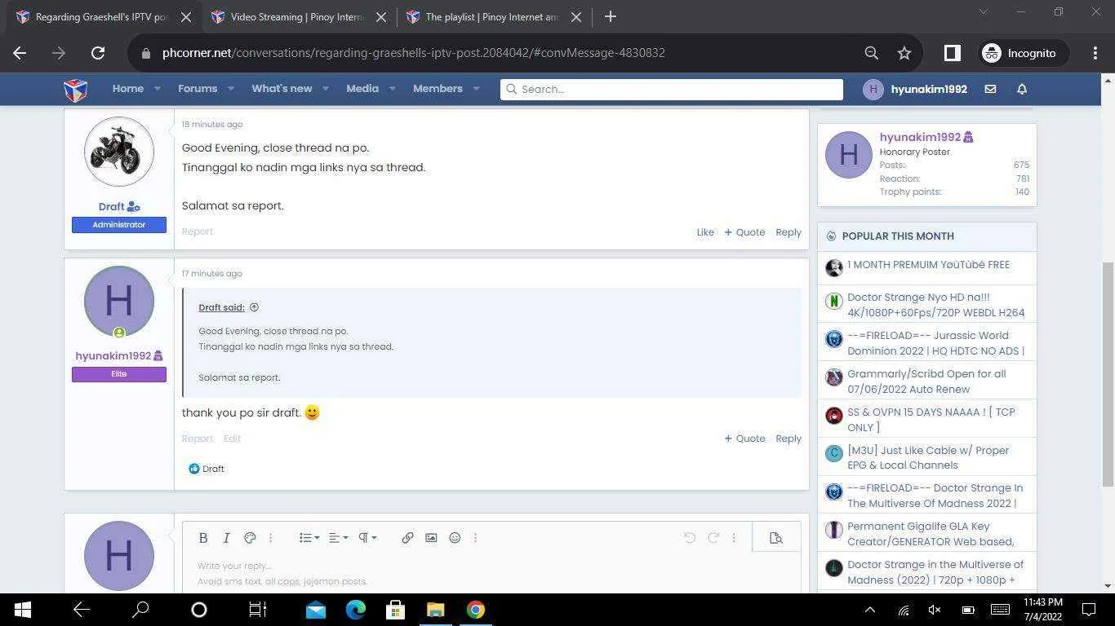Edit the hyunakim1992 message
Viewport: 1115px width, 626px height.
(232, 439)
